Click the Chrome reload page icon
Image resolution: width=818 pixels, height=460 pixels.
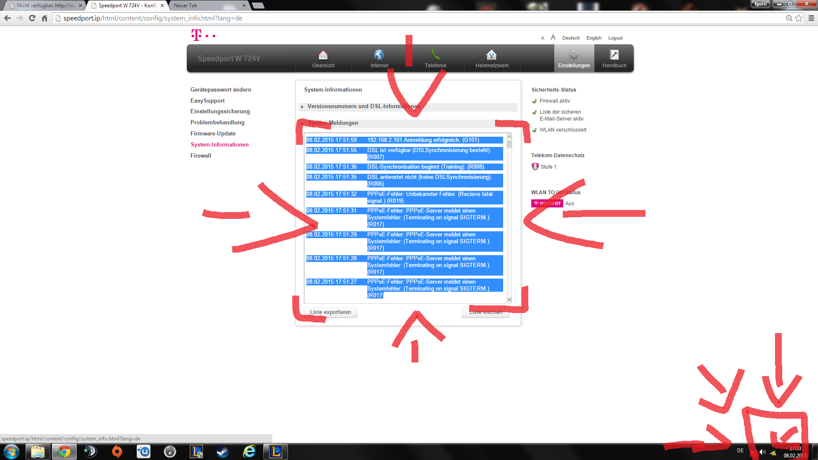click(32, 18)
